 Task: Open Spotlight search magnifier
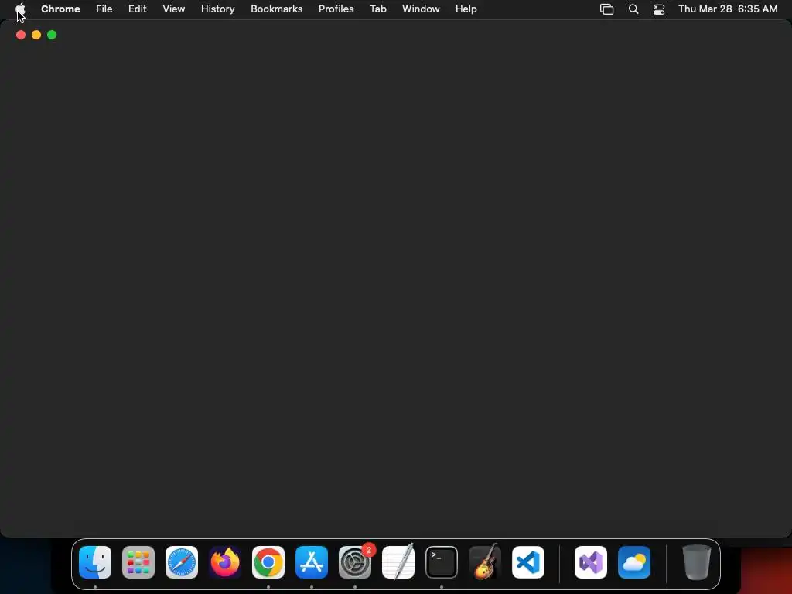point(633,9)
